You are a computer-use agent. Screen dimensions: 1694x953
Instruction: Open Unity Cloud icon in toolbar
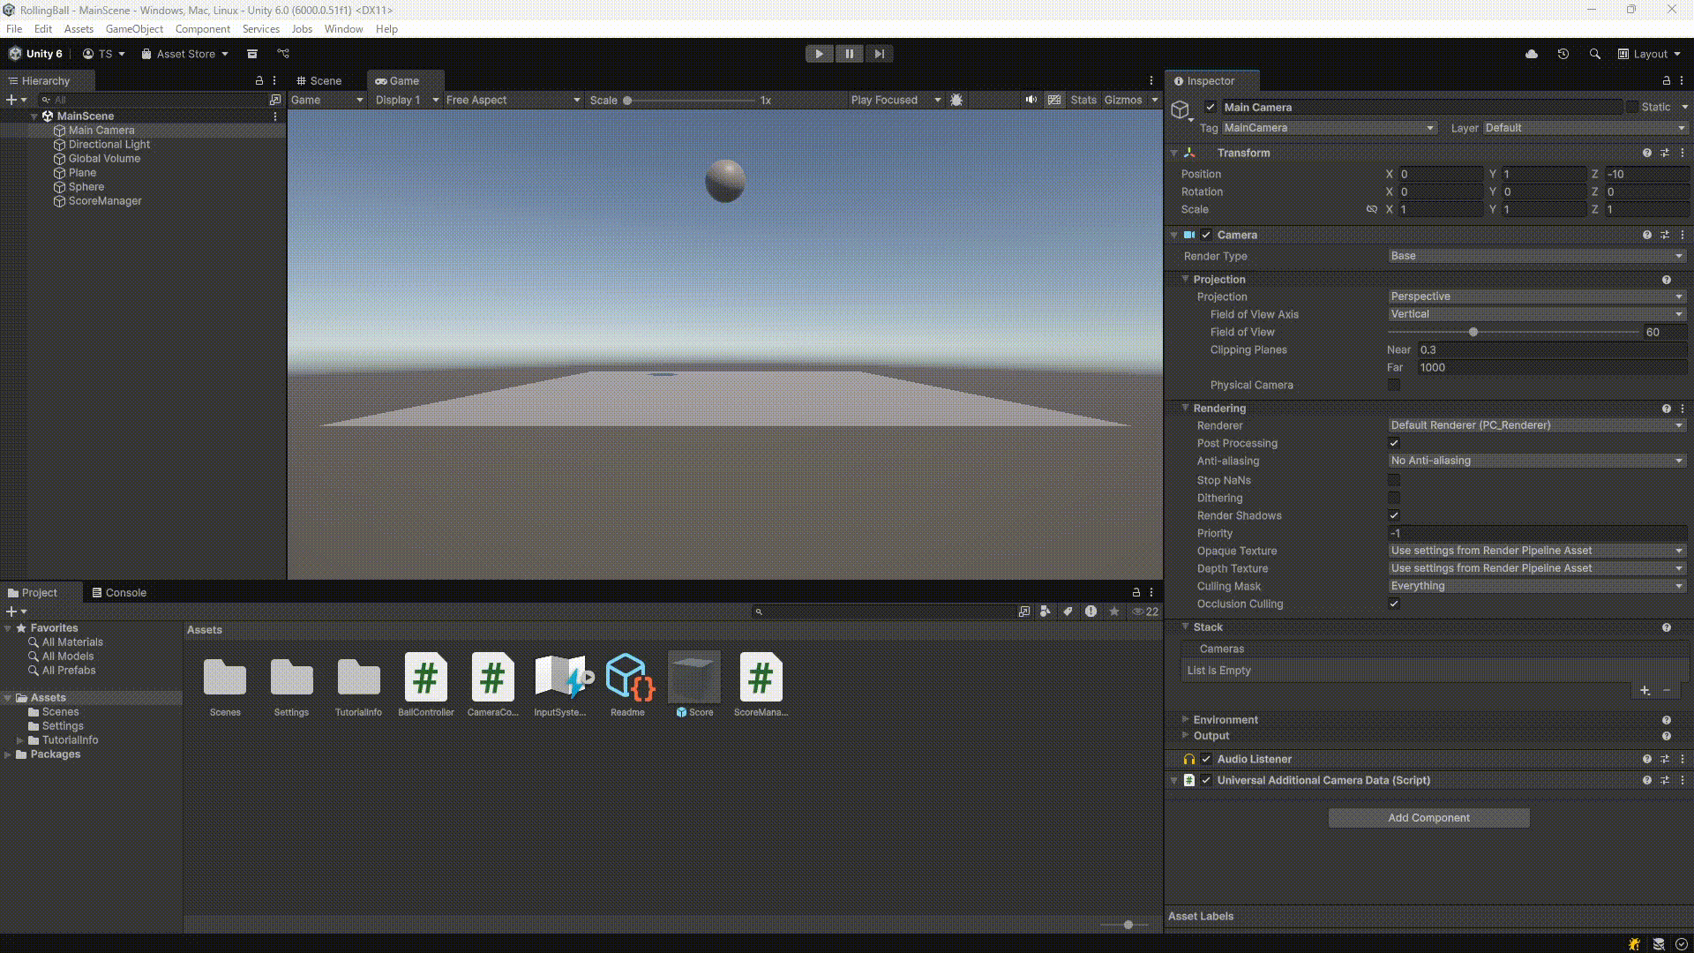coord(1532,54)
